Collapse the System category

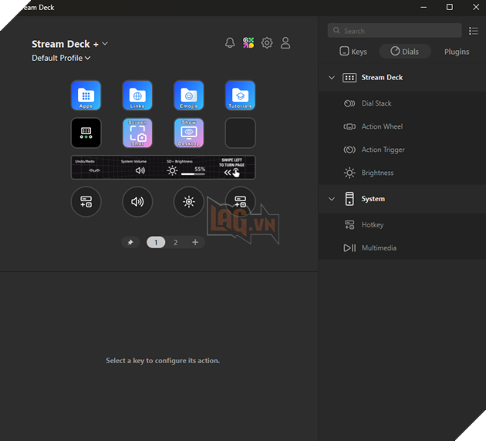[332, 199]
